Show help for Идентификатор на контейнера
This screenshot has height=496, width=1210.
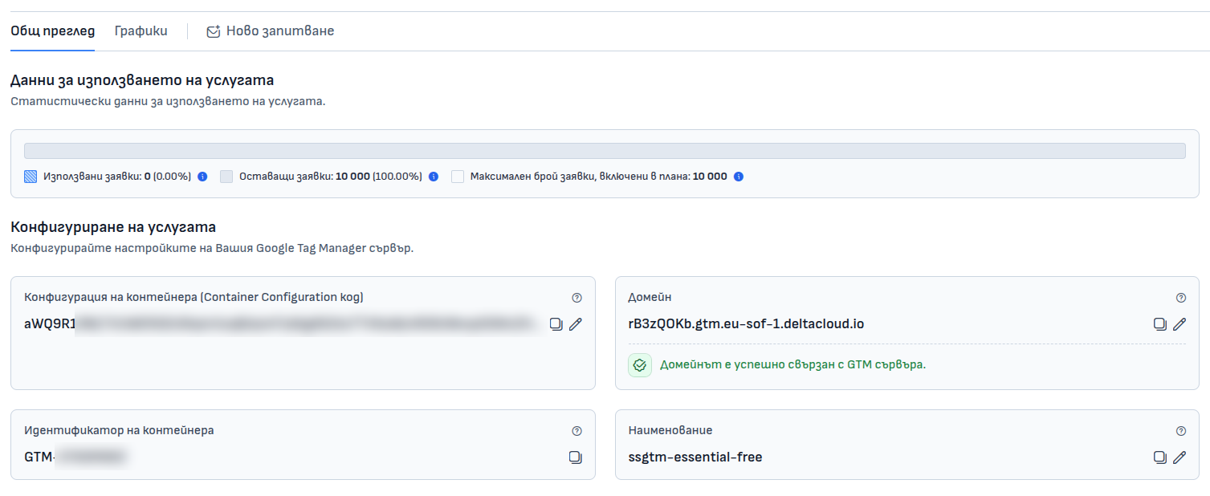[576, 431]
